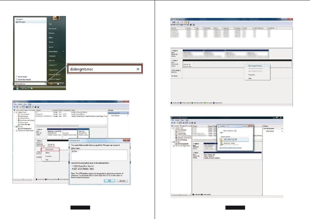310x219 pixels.
Task: Click the See all results magnifier icon
Action: click(17, 76)
